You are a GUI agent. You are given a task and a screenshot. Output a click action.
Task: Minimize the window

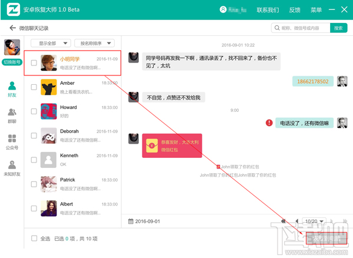pos(332,9)
